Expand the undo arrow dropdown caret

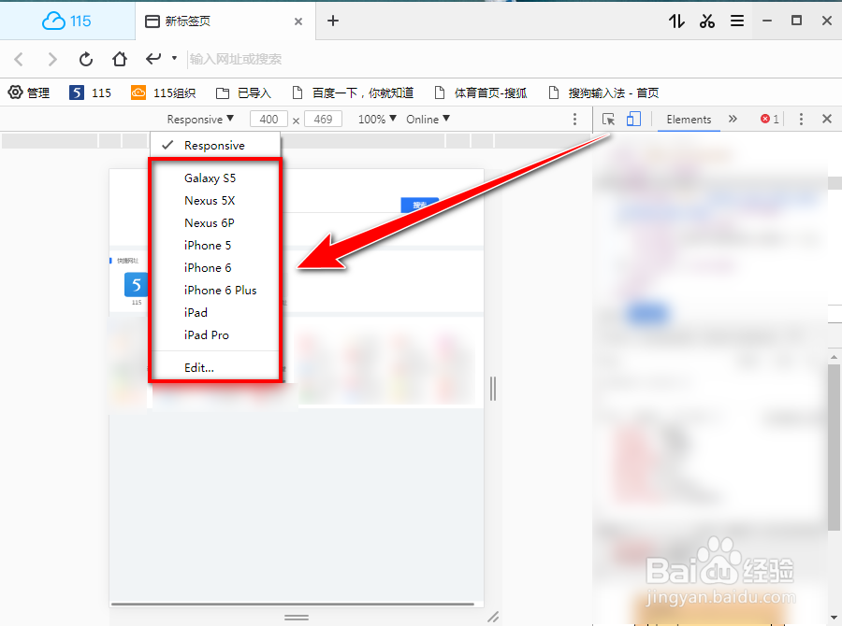[174, 58]
